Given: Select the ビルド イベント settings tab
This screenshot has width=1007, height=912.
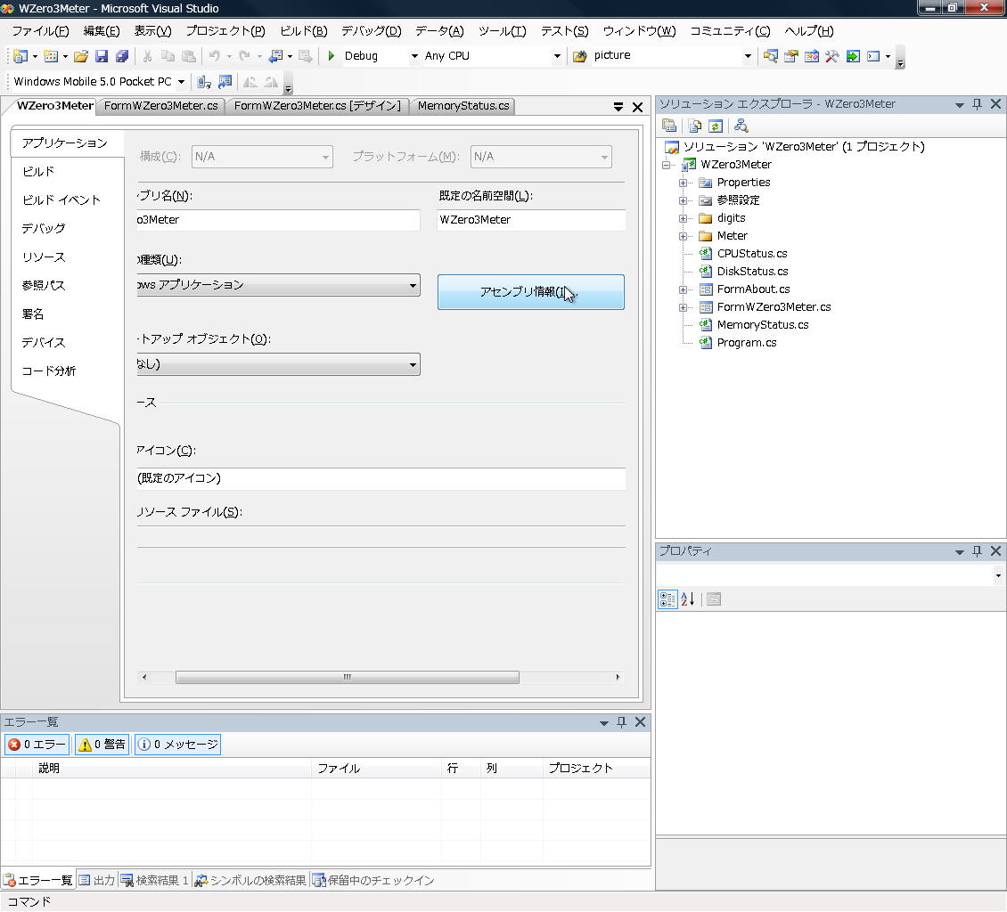Looking at the screenshot, I should (61, 200).
